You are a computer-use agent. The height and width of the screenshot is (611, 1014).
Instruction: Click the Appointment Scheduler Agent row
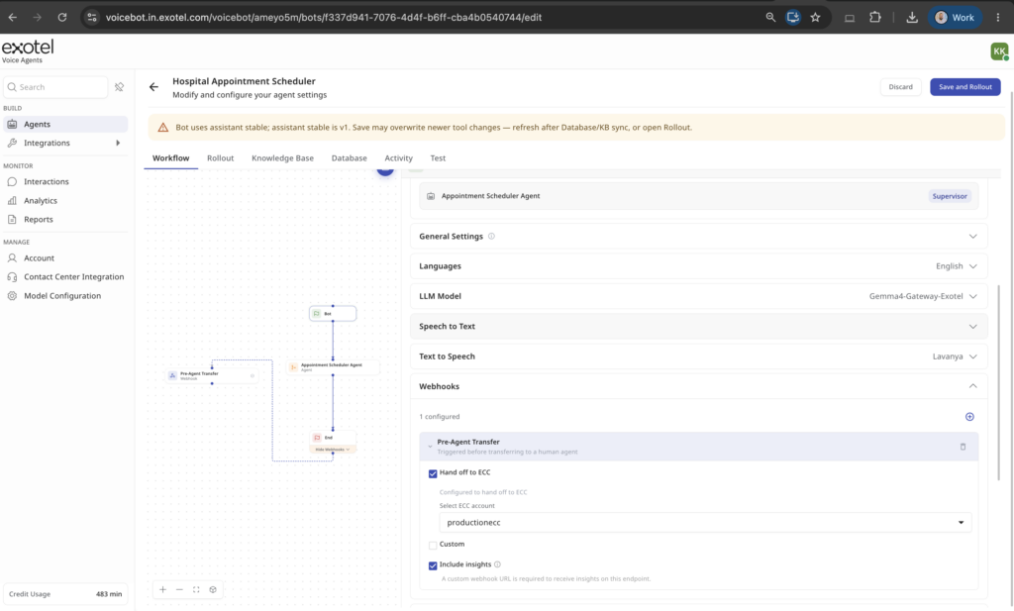(x=699, y=196)
